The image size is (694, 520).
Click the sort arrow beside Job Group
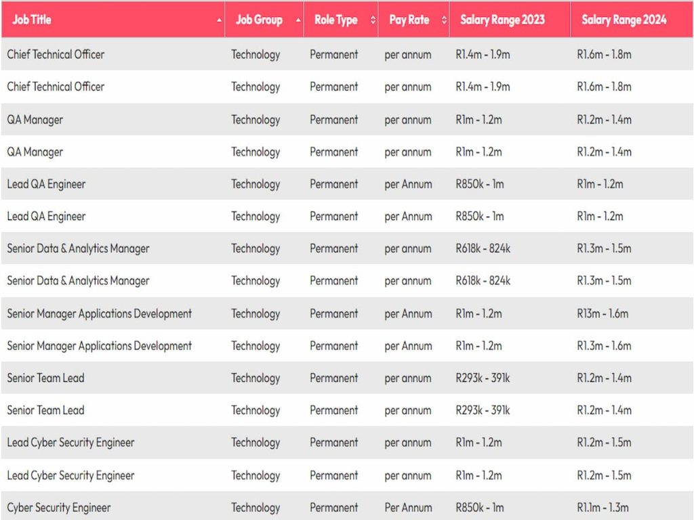(298, 20)
